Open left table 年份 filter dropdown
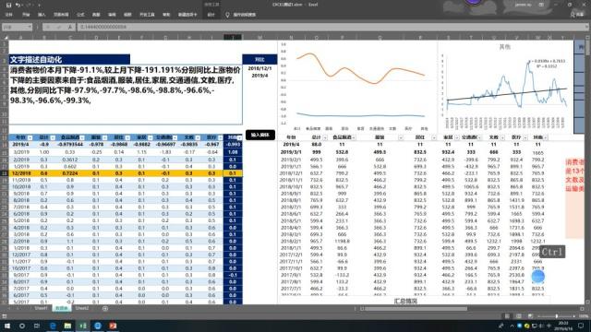Screen dimensions: 591x332 tap(30, 137)
